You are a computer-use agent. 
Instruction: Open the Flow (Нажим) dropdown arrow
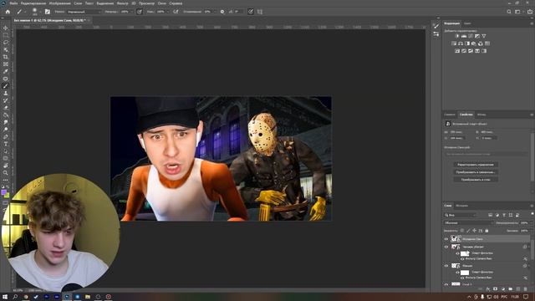point(168,12)
